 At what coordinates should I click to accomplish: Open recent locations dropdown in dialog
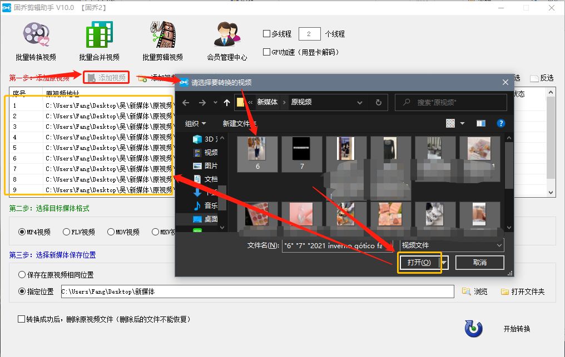click(x=215, y=103)
